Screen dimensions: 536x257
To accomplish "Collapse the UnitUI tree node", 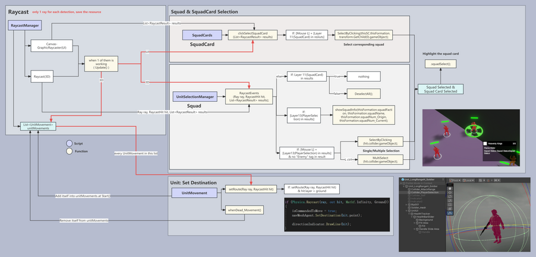I will coord(406,211).
